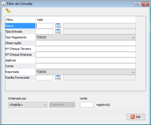Click the Nº Cheque Terceiro field

pyautogui.click(x=86, y=49)
